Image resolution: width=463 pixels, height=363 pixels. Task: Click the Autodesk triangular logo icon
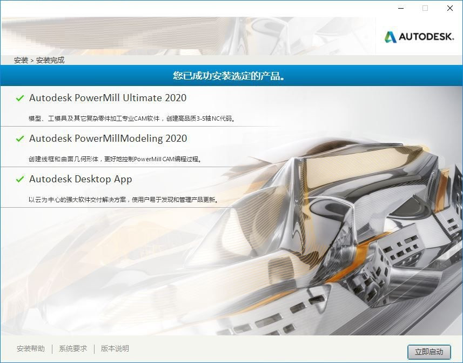click(x=390, y=37)
